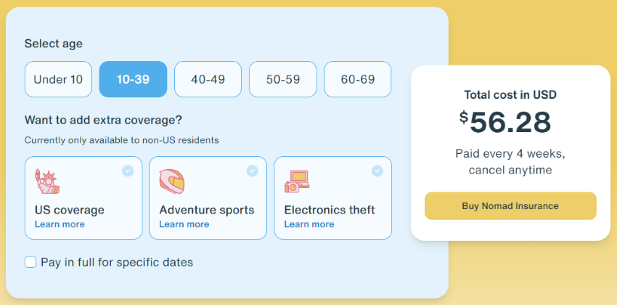
Task: Open Learn more under US coverage
Action: tap(60, 224)
